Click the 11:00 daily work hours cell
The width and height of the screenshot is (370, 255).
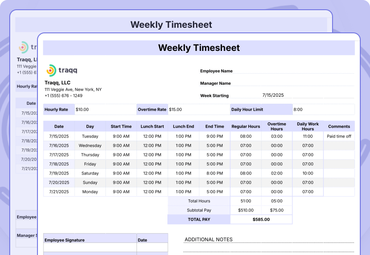tap(308, 136)
